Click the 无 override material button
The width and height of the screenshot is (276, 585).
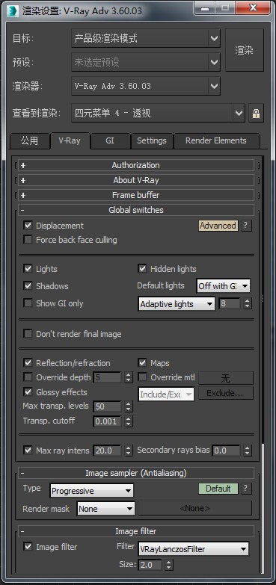coord(226,378)
